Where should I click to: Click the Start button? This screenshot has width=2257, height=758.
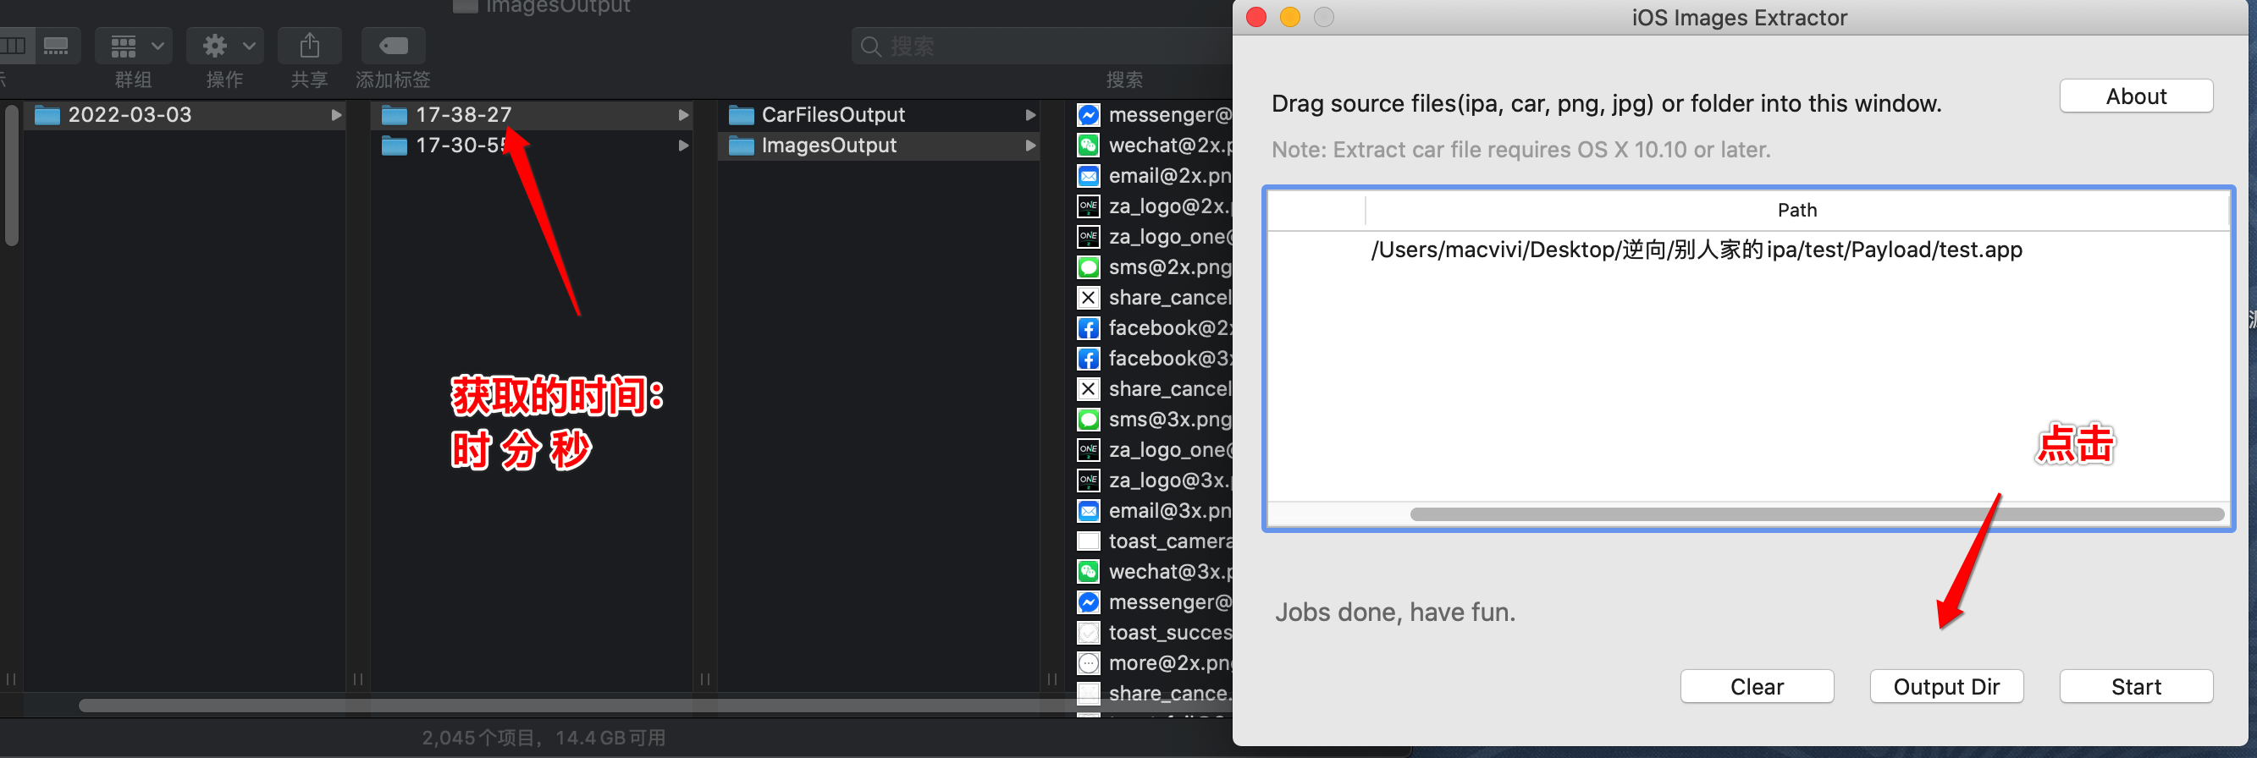pyautogui.click(x=2135, y=687)
